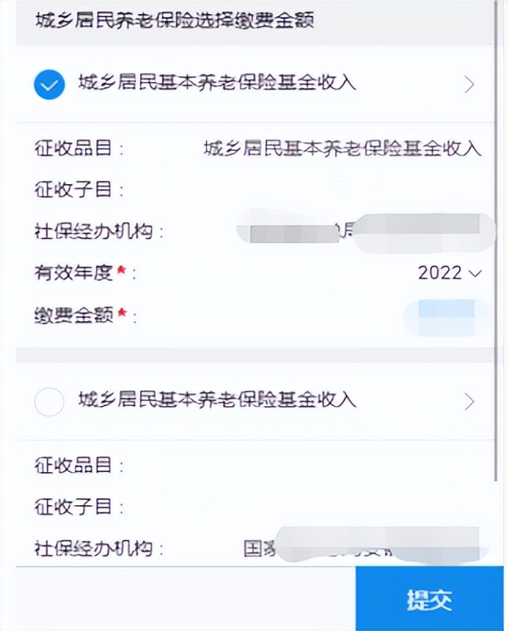Click the dropdown caret next to 2022
The width and height of the screenshot is (508, 631).
click(x=476, y=274)
